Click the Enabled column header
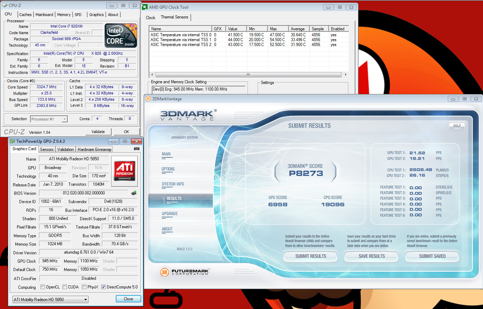The width and height of the screenshot is (483, 309). (339, 29)
